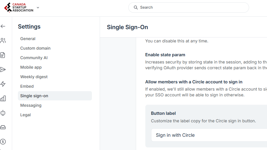Open General settings
The width and height of the screenshot is (267, 150).
point(28,39)
